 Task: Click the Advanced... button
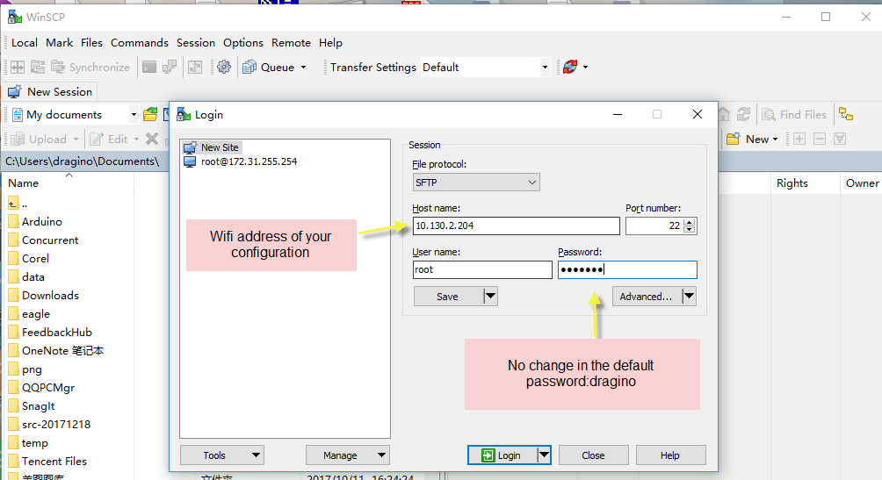point(646,297)
